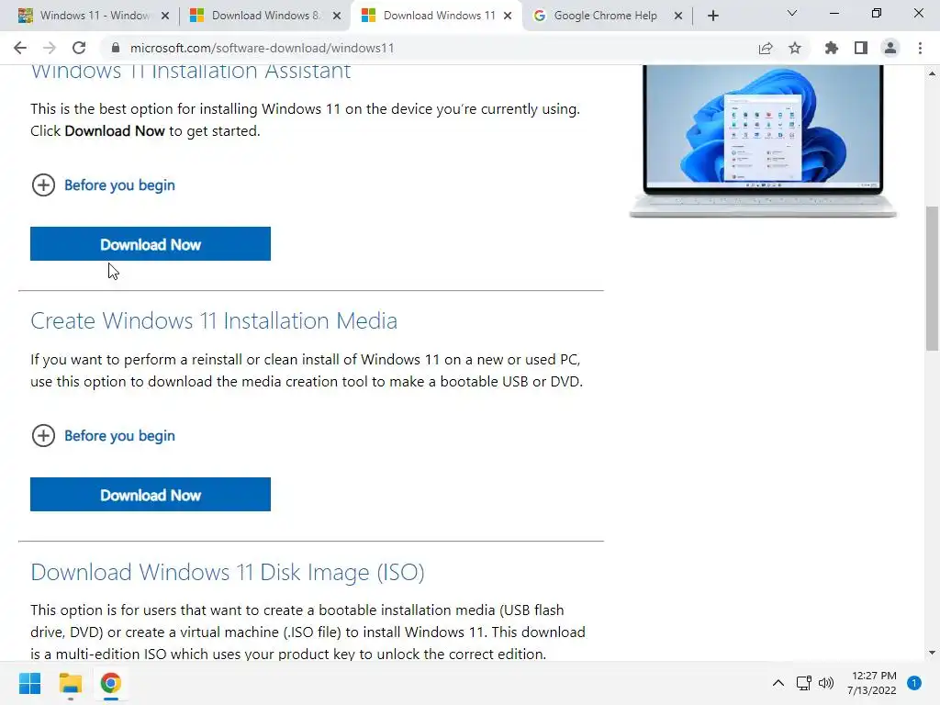Bookmark this page with the star icon
The image size is (940, 705).
click(x=795, y=48)
